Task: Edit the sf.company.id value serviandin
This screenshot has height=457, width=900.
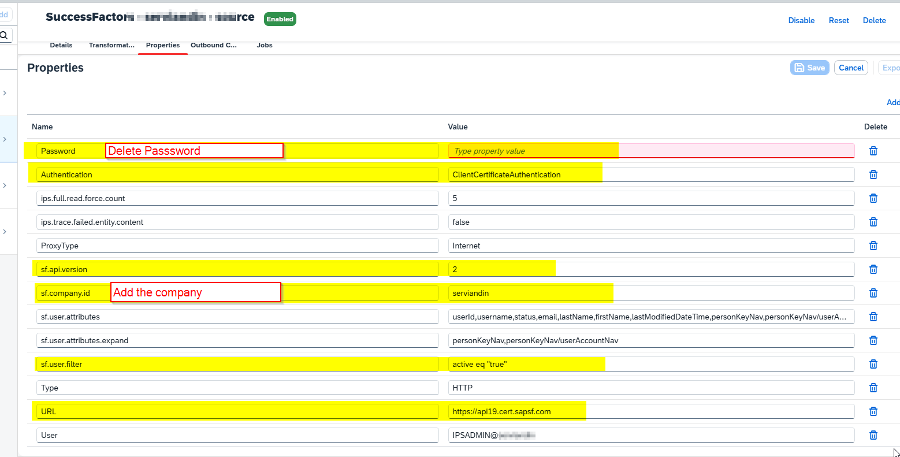Action: pyautogui.click(x=651, y=293)
